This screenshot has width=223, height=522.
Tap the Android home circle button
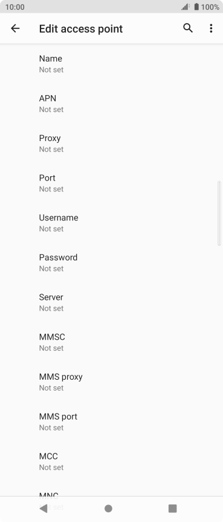coord(108,508)
